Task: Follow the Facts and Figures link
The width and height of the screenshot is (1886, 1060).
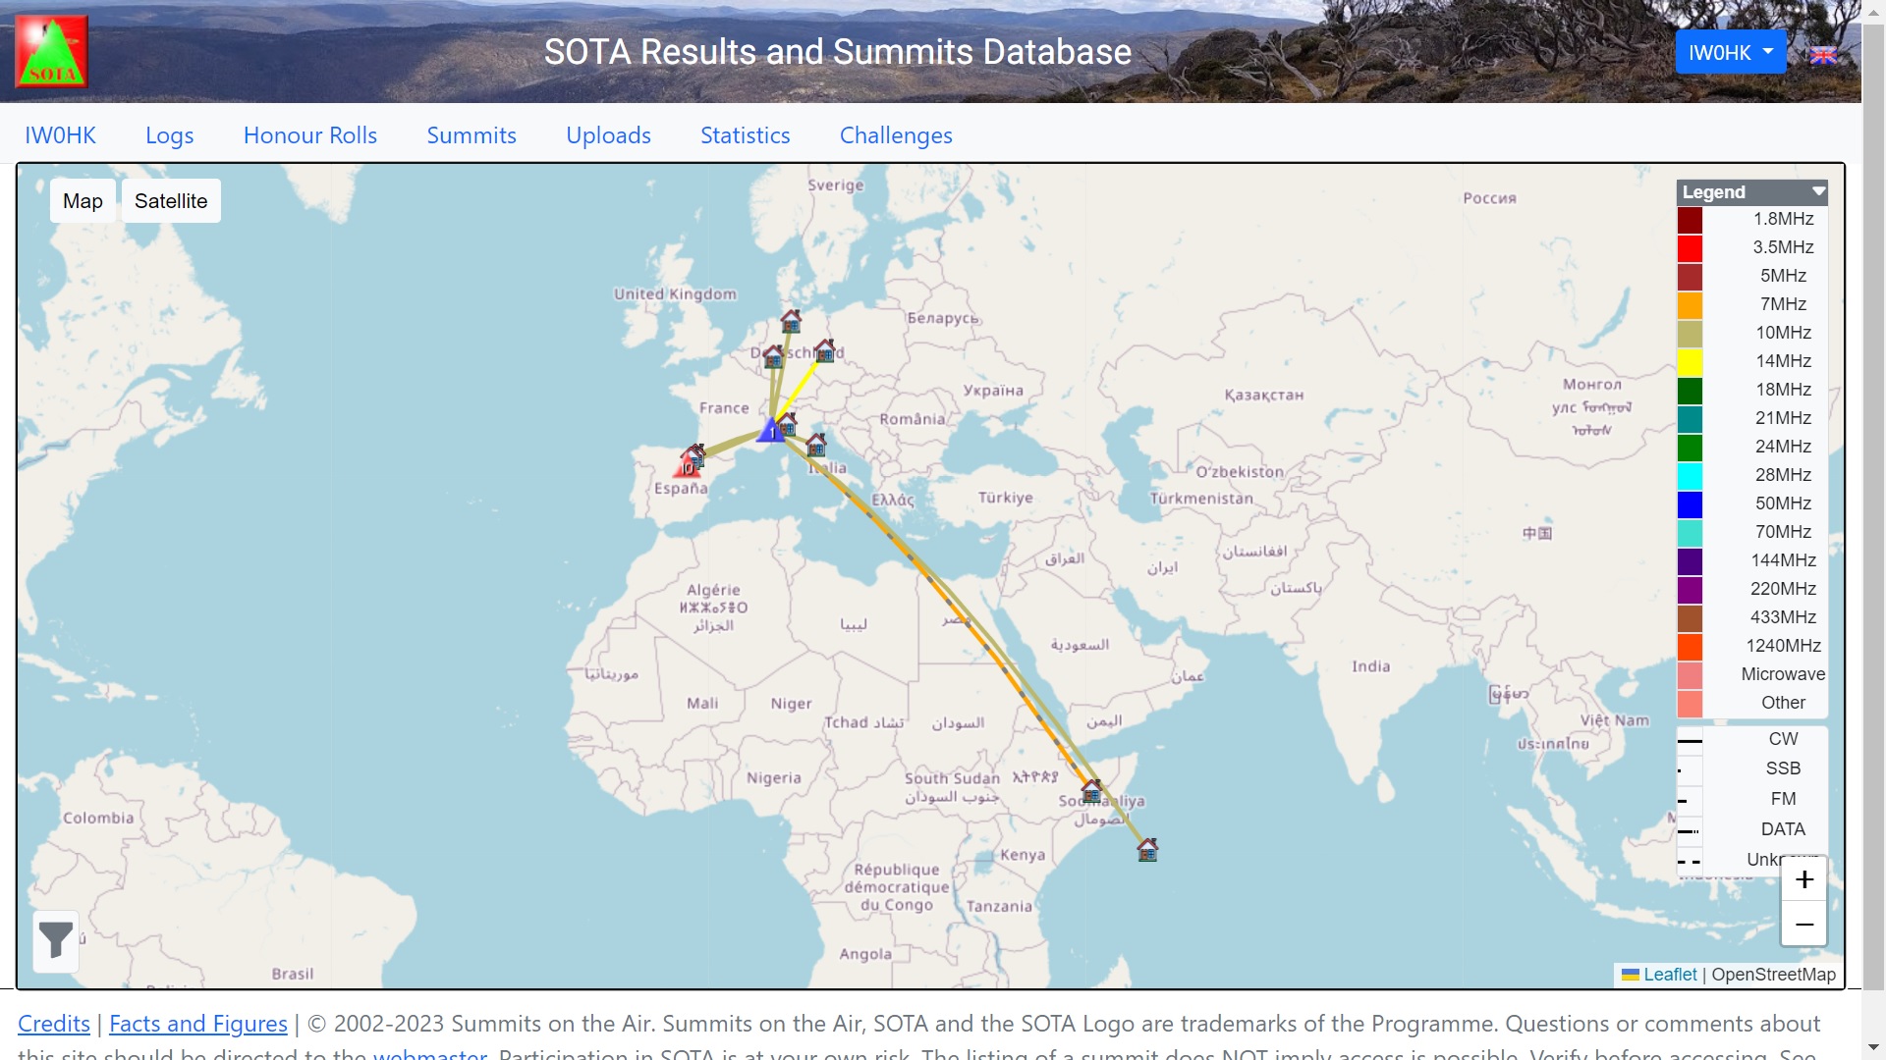Action: coord(198,1024)
